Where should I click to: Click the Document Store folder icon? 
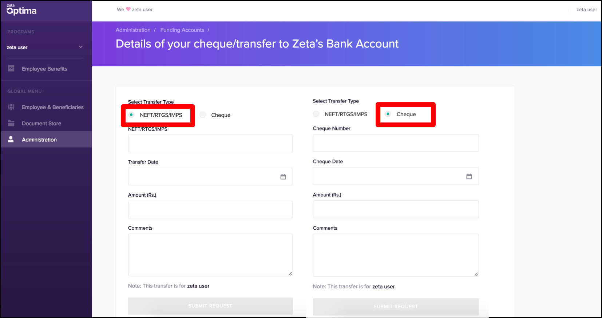(11, 123)
